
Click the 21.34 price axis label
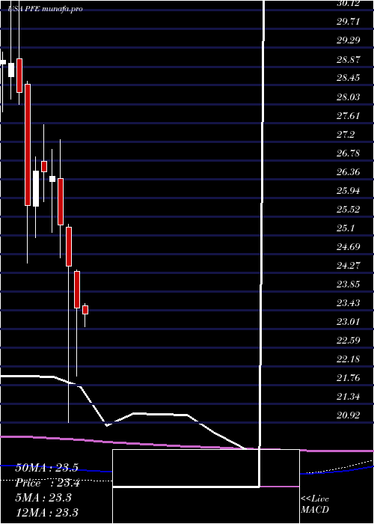click(x=349, y=396)
